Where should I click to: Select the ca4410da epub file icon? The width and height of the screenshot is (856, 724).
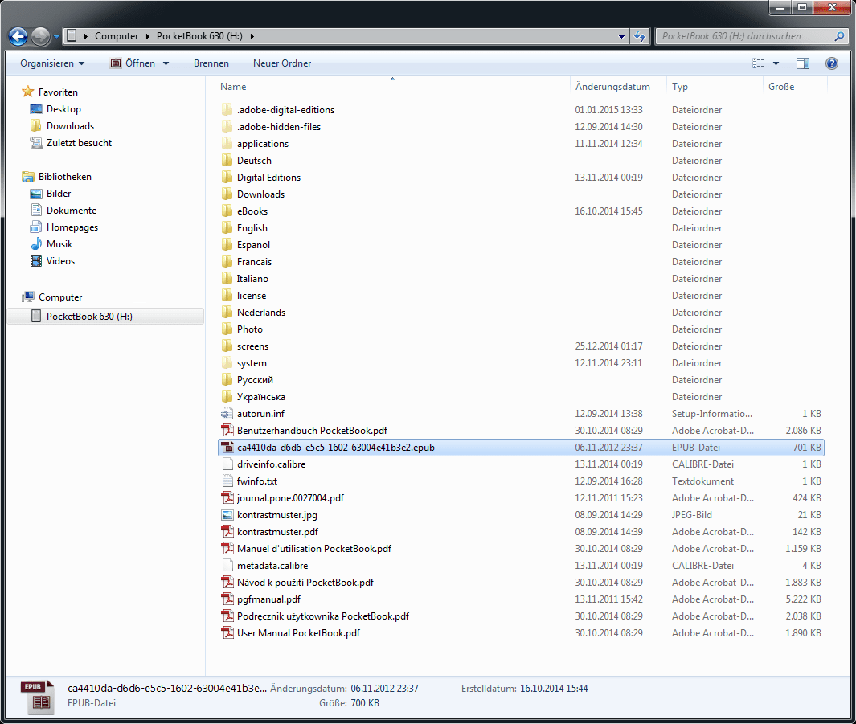pyautogui.click(x=227, y=448)
